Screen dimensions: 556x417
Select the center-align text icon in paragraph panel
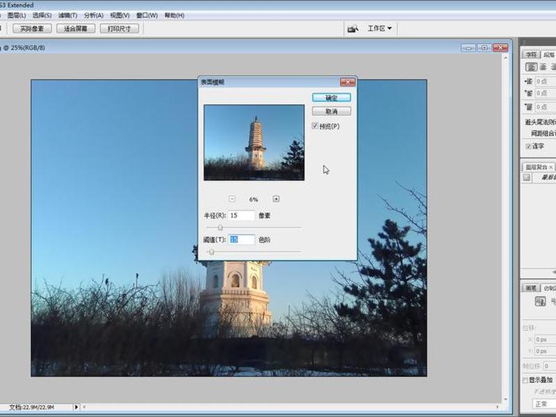pyautogui.click(x=543, y=67)
